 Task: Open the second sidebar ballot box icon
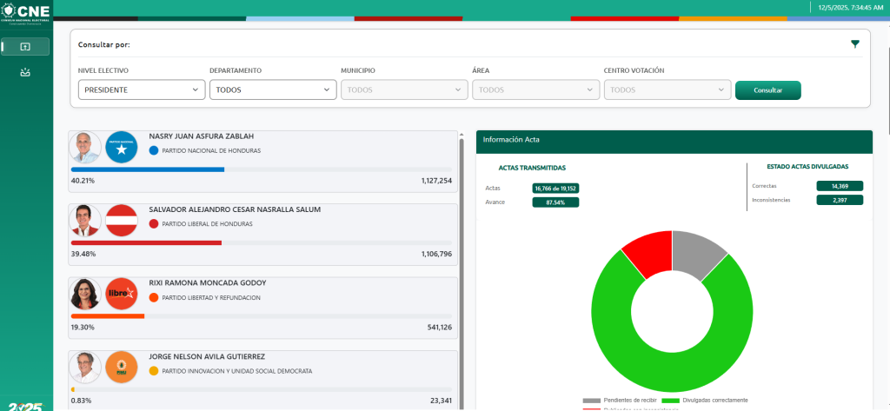[25, 72]
